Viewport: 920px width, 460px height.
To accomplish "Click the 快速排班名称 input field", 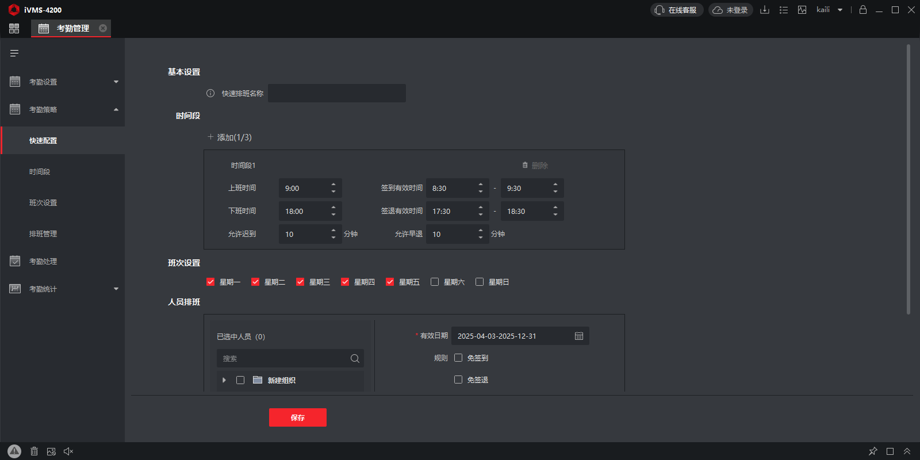I will pyautogui.click(x=337, y=93).
